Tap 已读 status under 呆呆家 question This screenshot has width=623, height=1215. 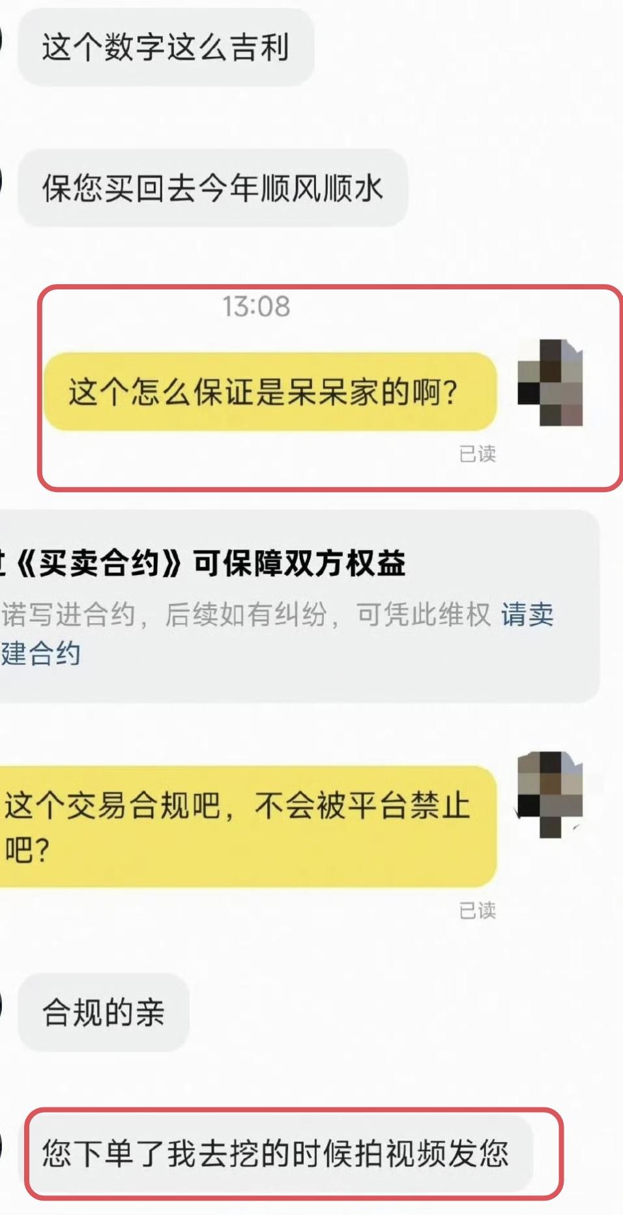[x=478, y=454]
